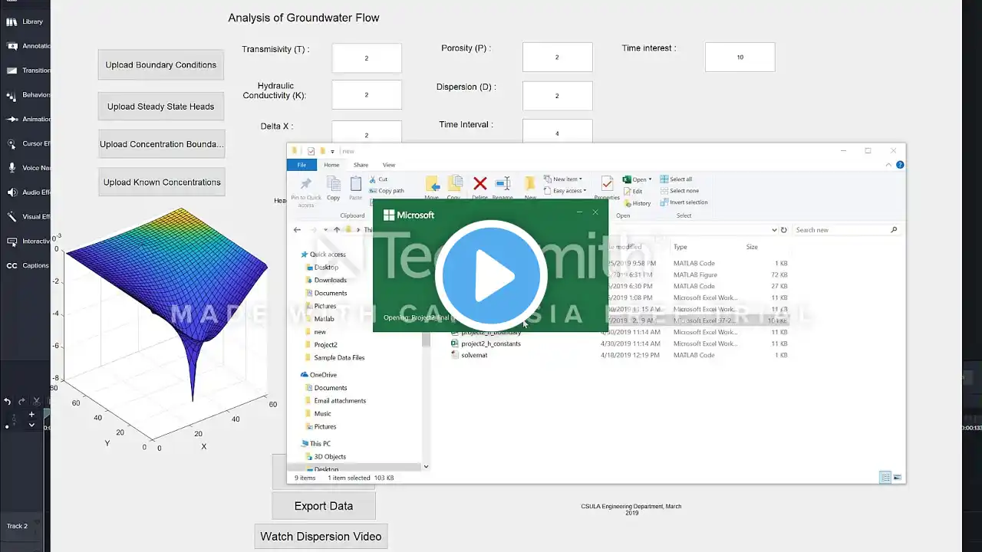This screenshot has width=982, height=552.
Task: Click the Copy icon in Explorer ribbon
Action: 333,188
